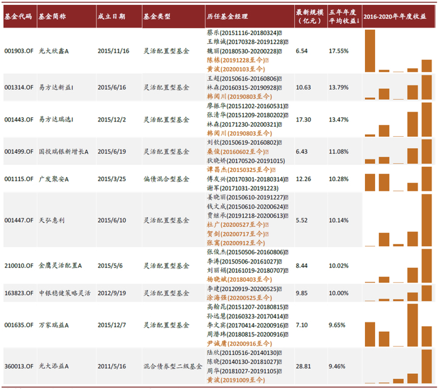Select fund code 001314.OF
The image size is (439, 389).
[x=19, y=87]
